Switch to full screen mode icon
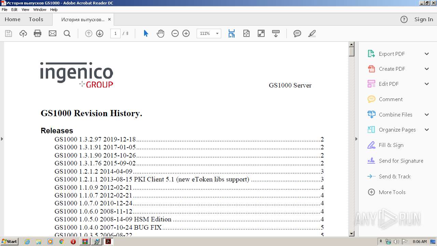Viewport: 437px width, 246px height. coord(261,33)
